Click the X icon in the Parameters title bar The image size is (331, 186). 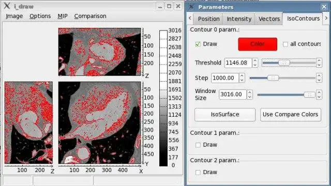coord(191,7)
